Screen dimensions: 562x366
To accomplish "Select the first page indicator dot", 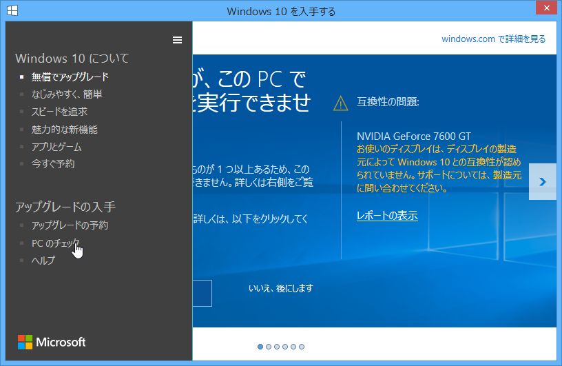I will [x=260, y=347].
